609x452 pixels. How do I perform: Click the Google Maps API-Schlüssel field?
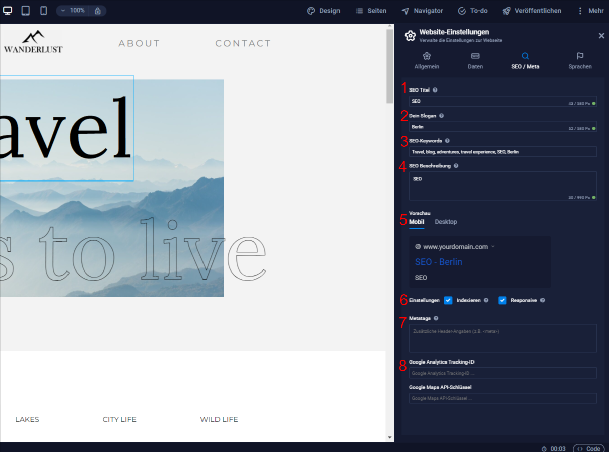pyautogui.click(x=503, y=398)
